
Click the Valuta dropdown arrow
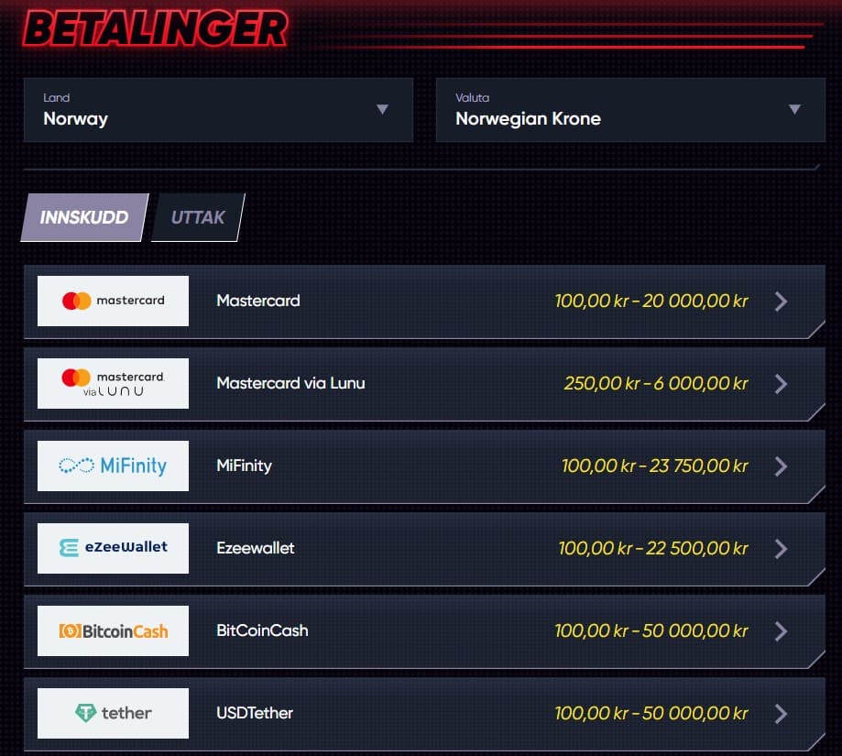794,110
